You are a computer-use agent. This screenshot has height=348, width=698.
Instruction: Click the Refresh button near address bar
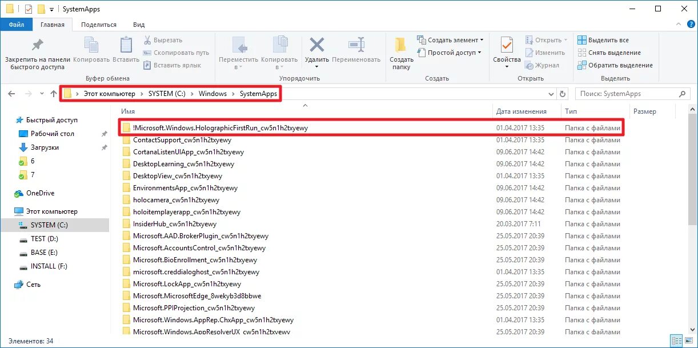563,94
